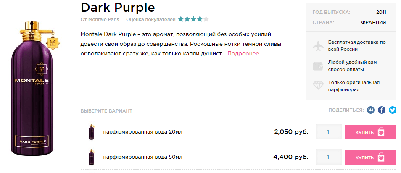
Task: Share product on Facebook
Action: point(382,110)
